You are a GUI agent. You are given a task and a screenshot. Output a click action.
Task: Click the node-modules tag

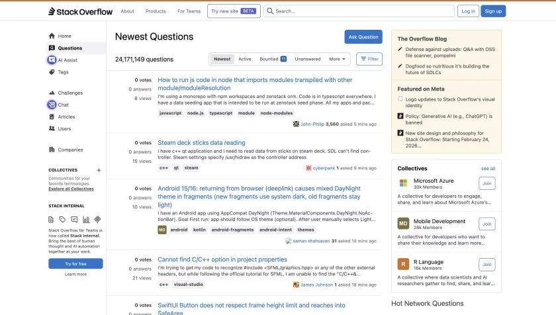(277, 113)
